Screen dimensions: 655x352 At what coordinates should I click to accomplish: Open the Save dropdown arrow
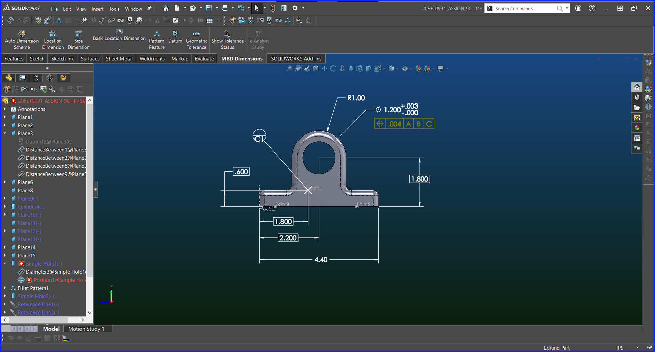(x=217, y=8)
